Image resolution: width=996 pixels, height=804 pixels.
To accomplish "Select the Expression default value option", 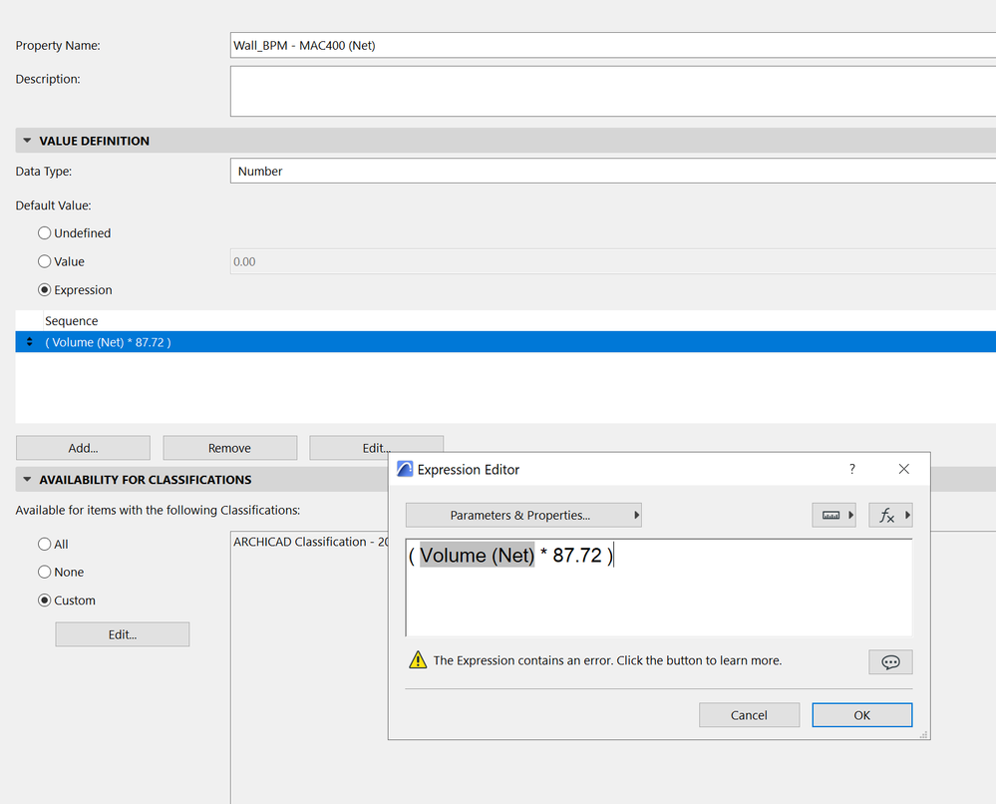I will pos(45,290).
